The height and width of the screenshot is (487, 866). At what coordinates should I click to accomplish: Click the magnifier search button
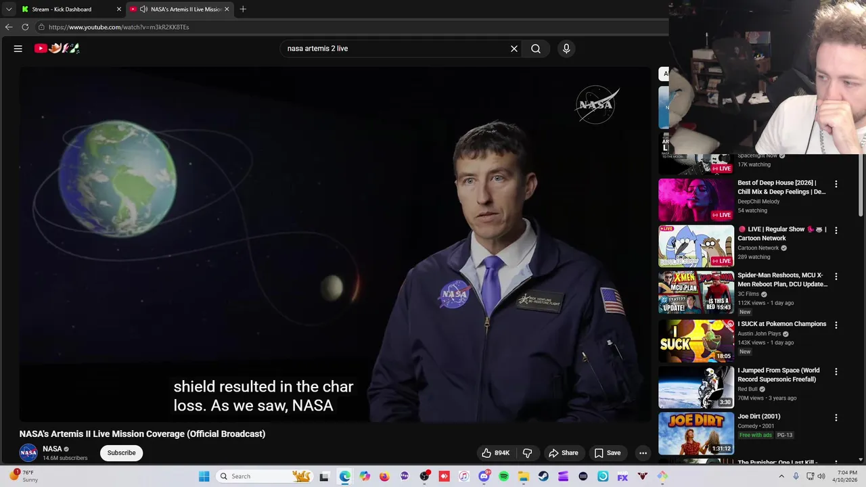[x=536, y=49]
